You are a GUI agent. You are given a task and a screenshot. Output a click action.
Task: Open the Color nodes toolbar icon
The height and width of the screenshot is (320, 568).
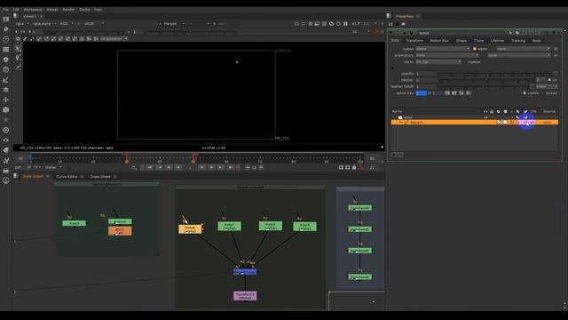(x=6, y=60)
